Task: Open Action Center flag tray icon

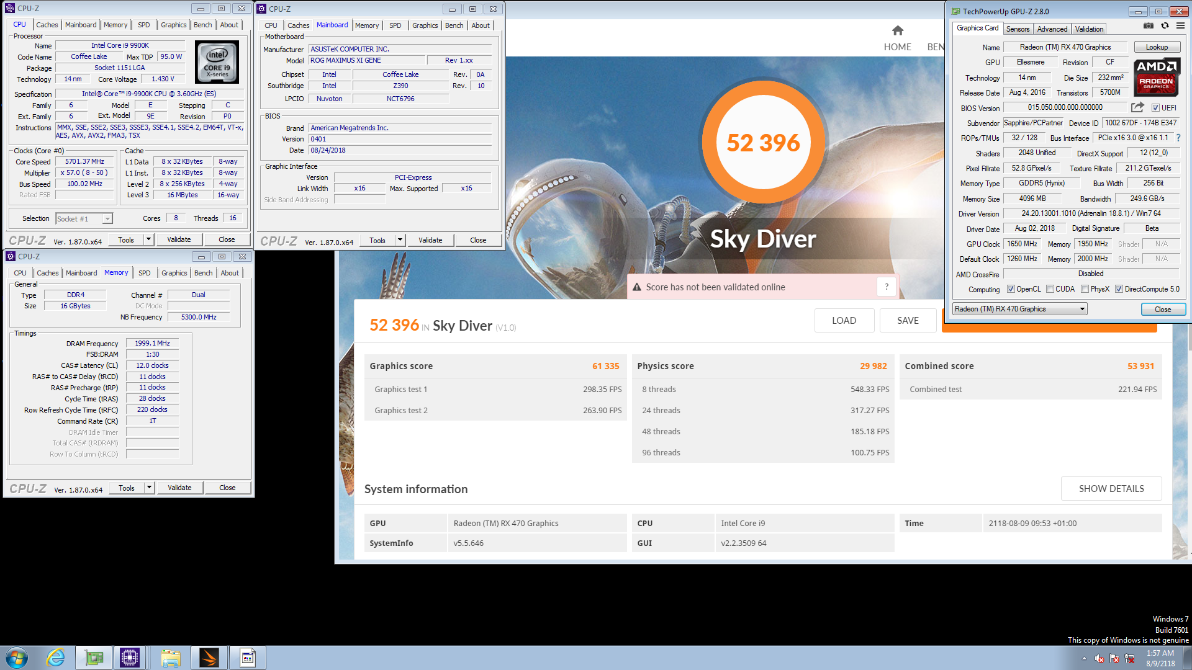Action: (1114, 658)
